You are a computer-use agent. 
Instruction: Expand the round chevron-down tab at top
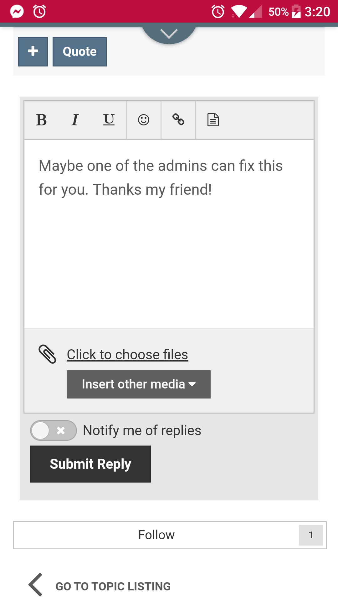coord(169,34)
